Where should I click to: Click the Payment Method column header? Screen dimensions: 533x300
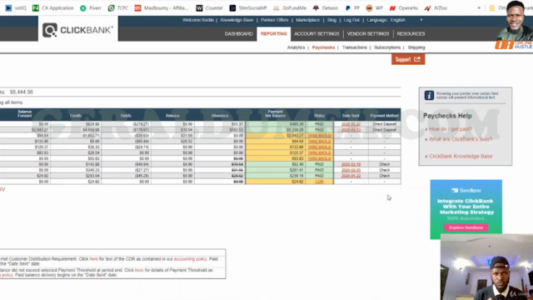tap(384, 116)
